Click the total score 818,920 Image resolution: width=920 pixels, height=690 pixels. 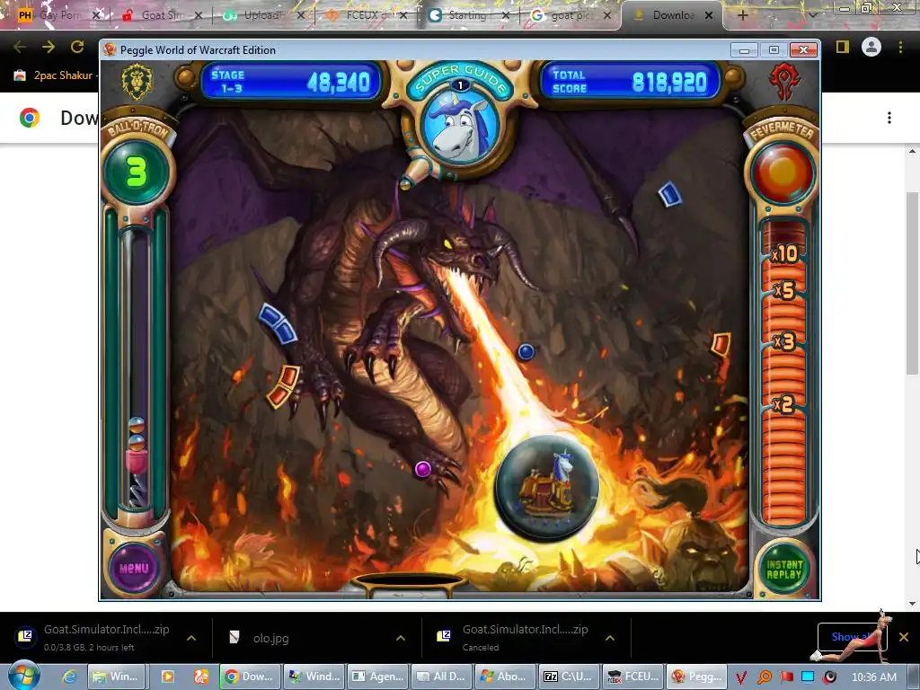pos(668,82)
